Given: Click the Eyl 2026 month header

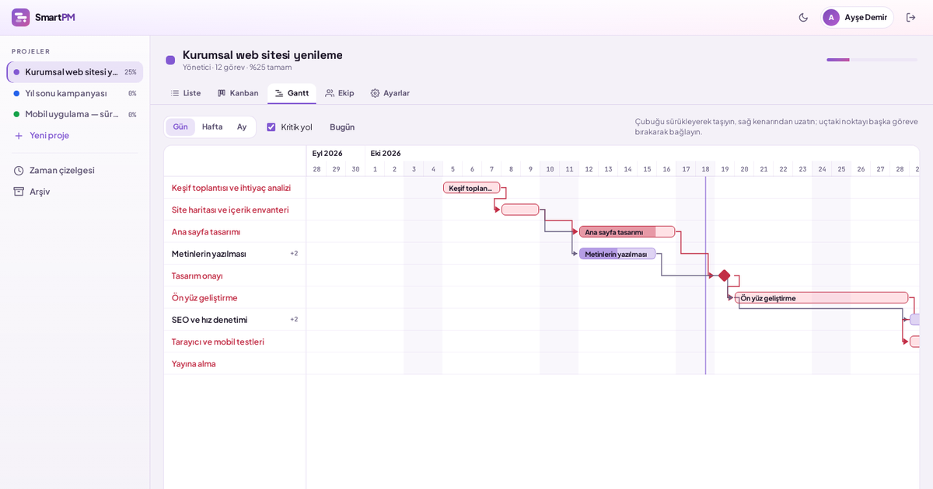Looking at the screenshot, I should coord(327,153).
